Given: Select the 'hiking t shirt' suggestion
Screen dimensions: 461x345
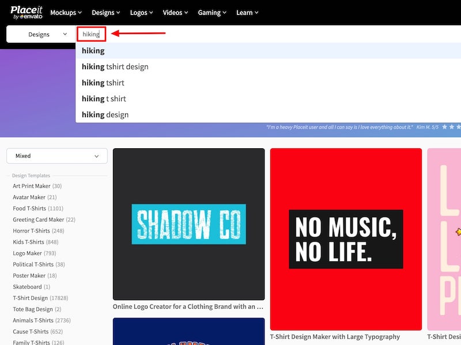Looking at the screenshot, I should click(x=104, y=99).
